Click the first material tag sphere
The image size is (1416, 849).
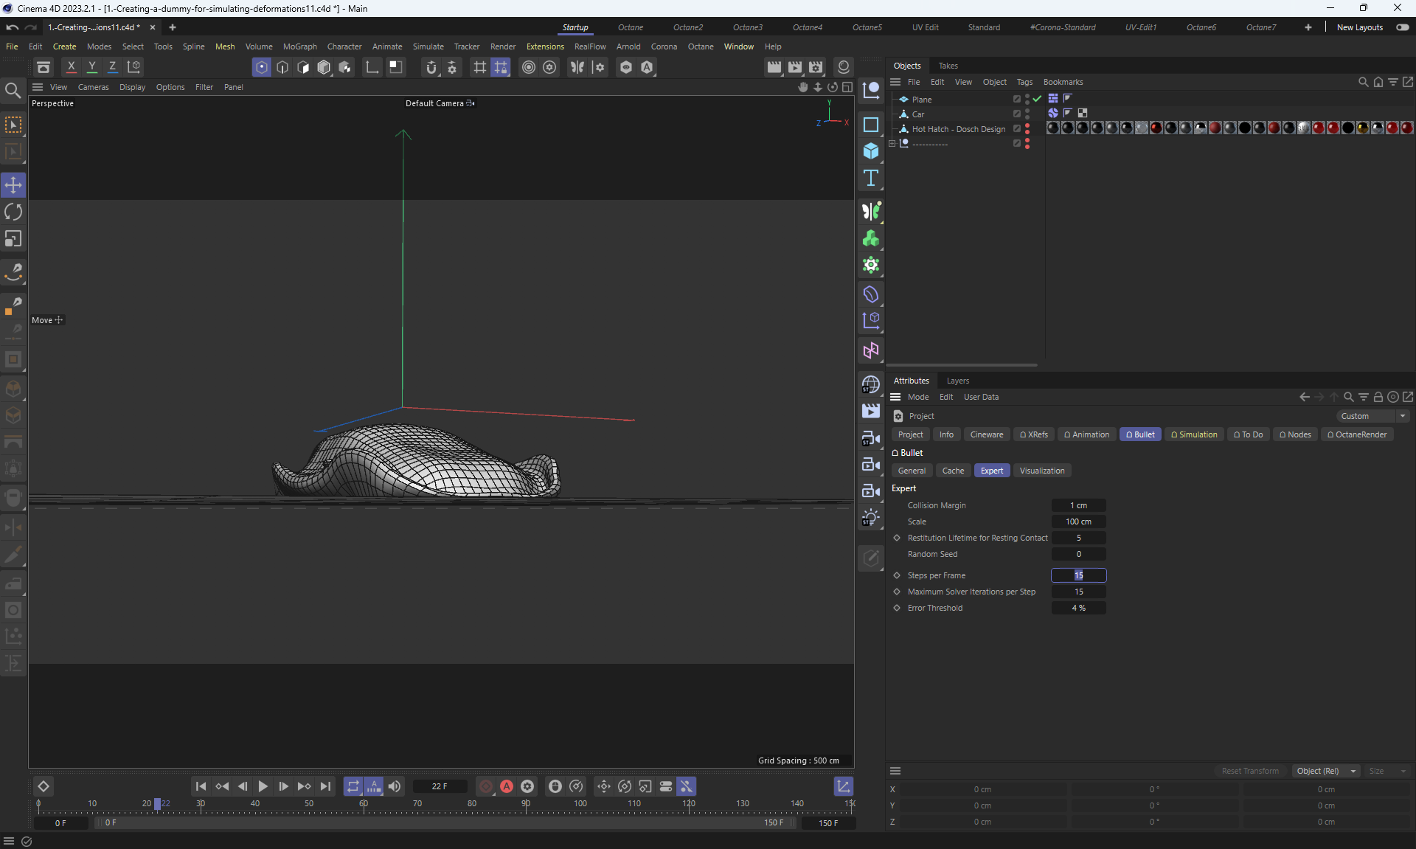point(1053,128)
